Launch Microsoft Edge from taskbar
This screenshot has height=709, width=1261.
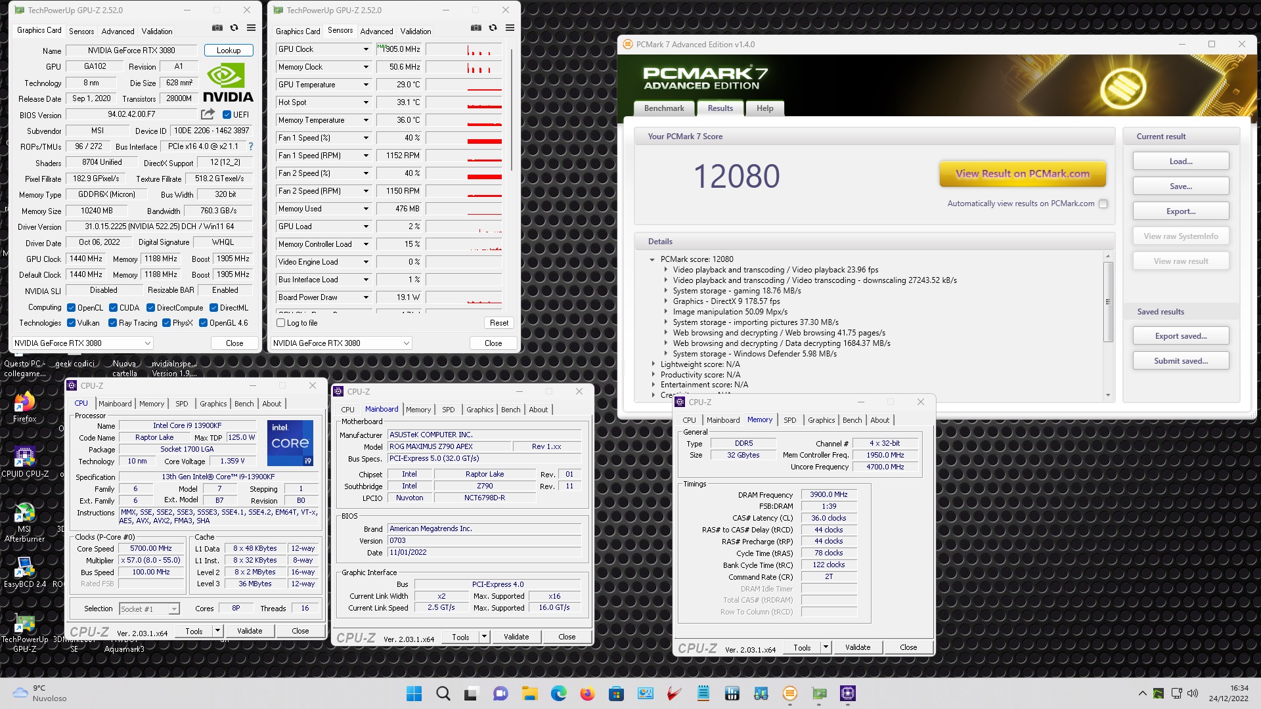(x=558, y=693)
